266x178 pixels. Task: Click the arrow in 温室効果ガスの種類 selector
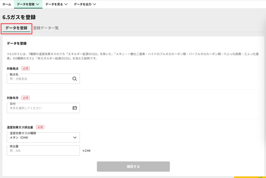(75, 137)
